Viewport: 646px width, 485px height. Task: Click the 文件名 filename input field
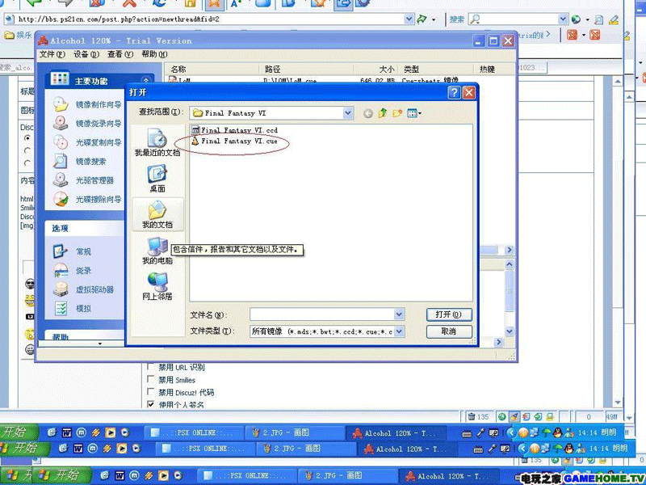322,314
